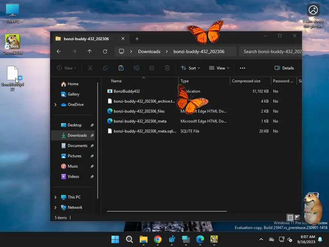Open the See more three-dots menu
Viewport: 329px width, 247px height.
coord(243,68)
